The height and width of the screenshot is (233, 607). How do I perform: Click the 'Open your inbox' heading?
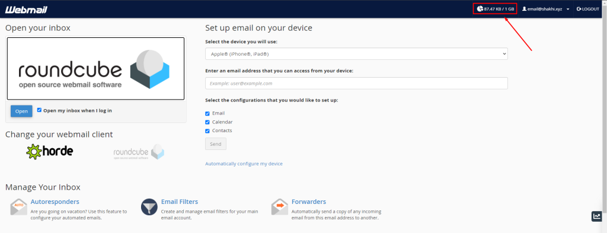tap(38, 28)
